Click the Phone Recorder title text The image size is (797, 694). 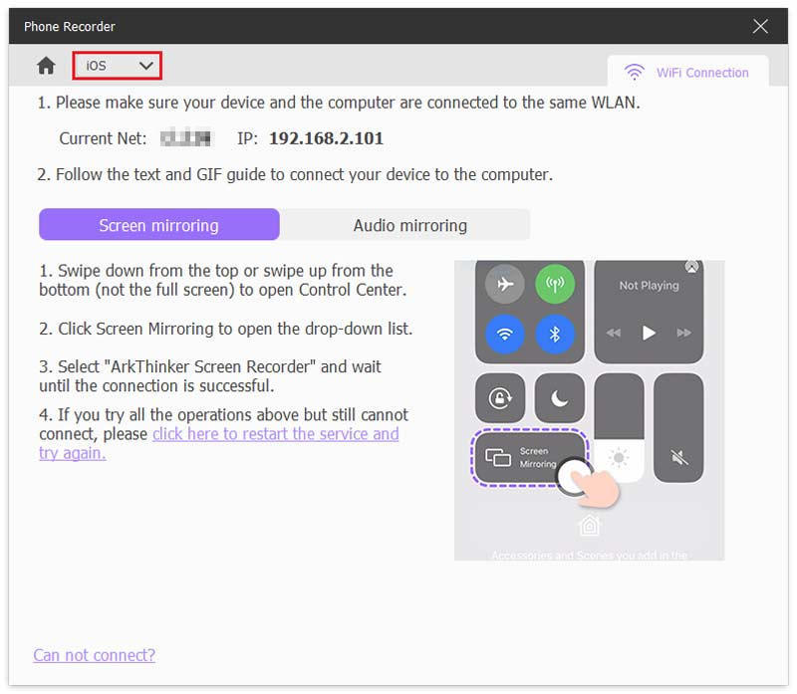70,27
